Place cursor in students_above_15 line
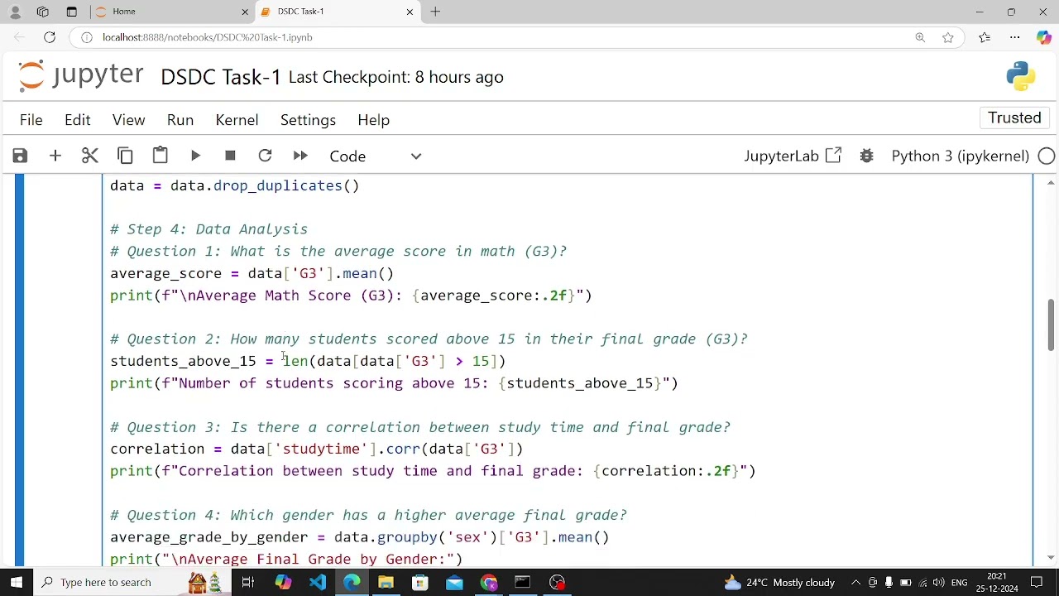This screenshot has height=596, width=1059. tap(308, 361)
